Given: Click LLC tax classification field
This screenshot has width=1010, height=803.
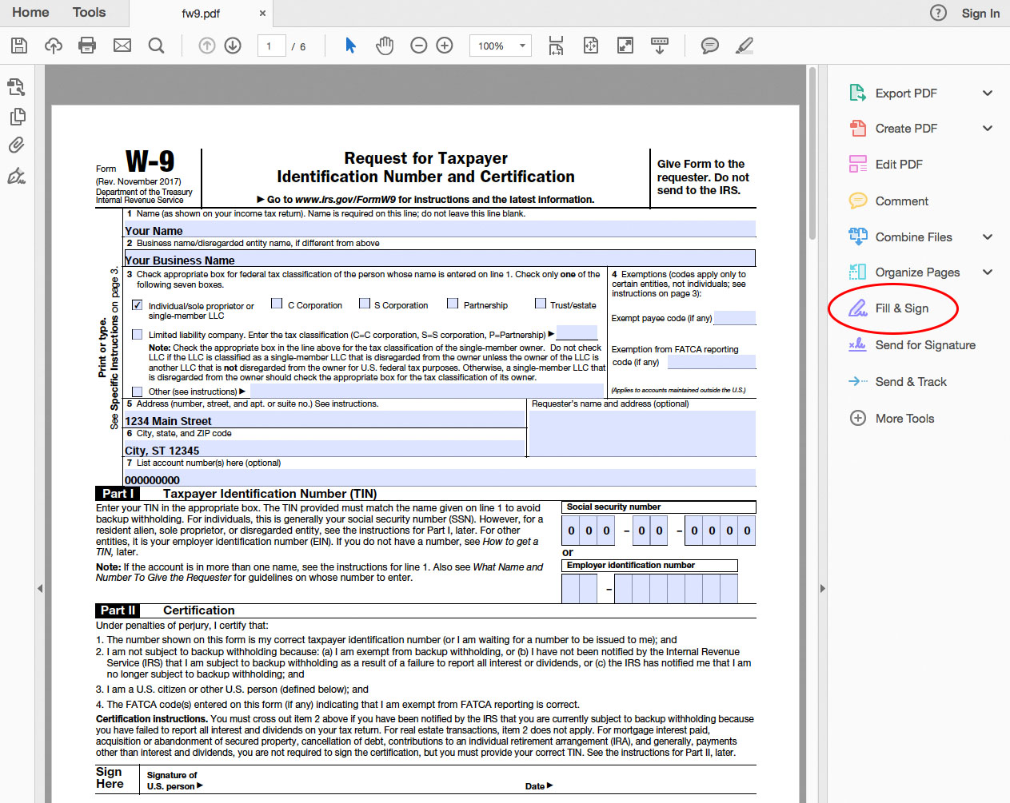Looking at the screenshot, I should (577, 332).
